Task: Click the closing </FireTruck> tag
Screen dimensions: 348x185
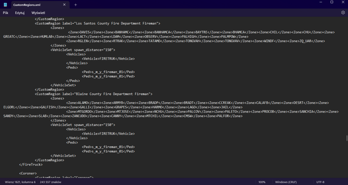Action: 31,164
